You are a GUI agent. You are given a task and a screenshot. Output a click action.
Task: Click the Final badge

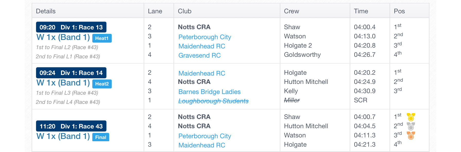101,137
